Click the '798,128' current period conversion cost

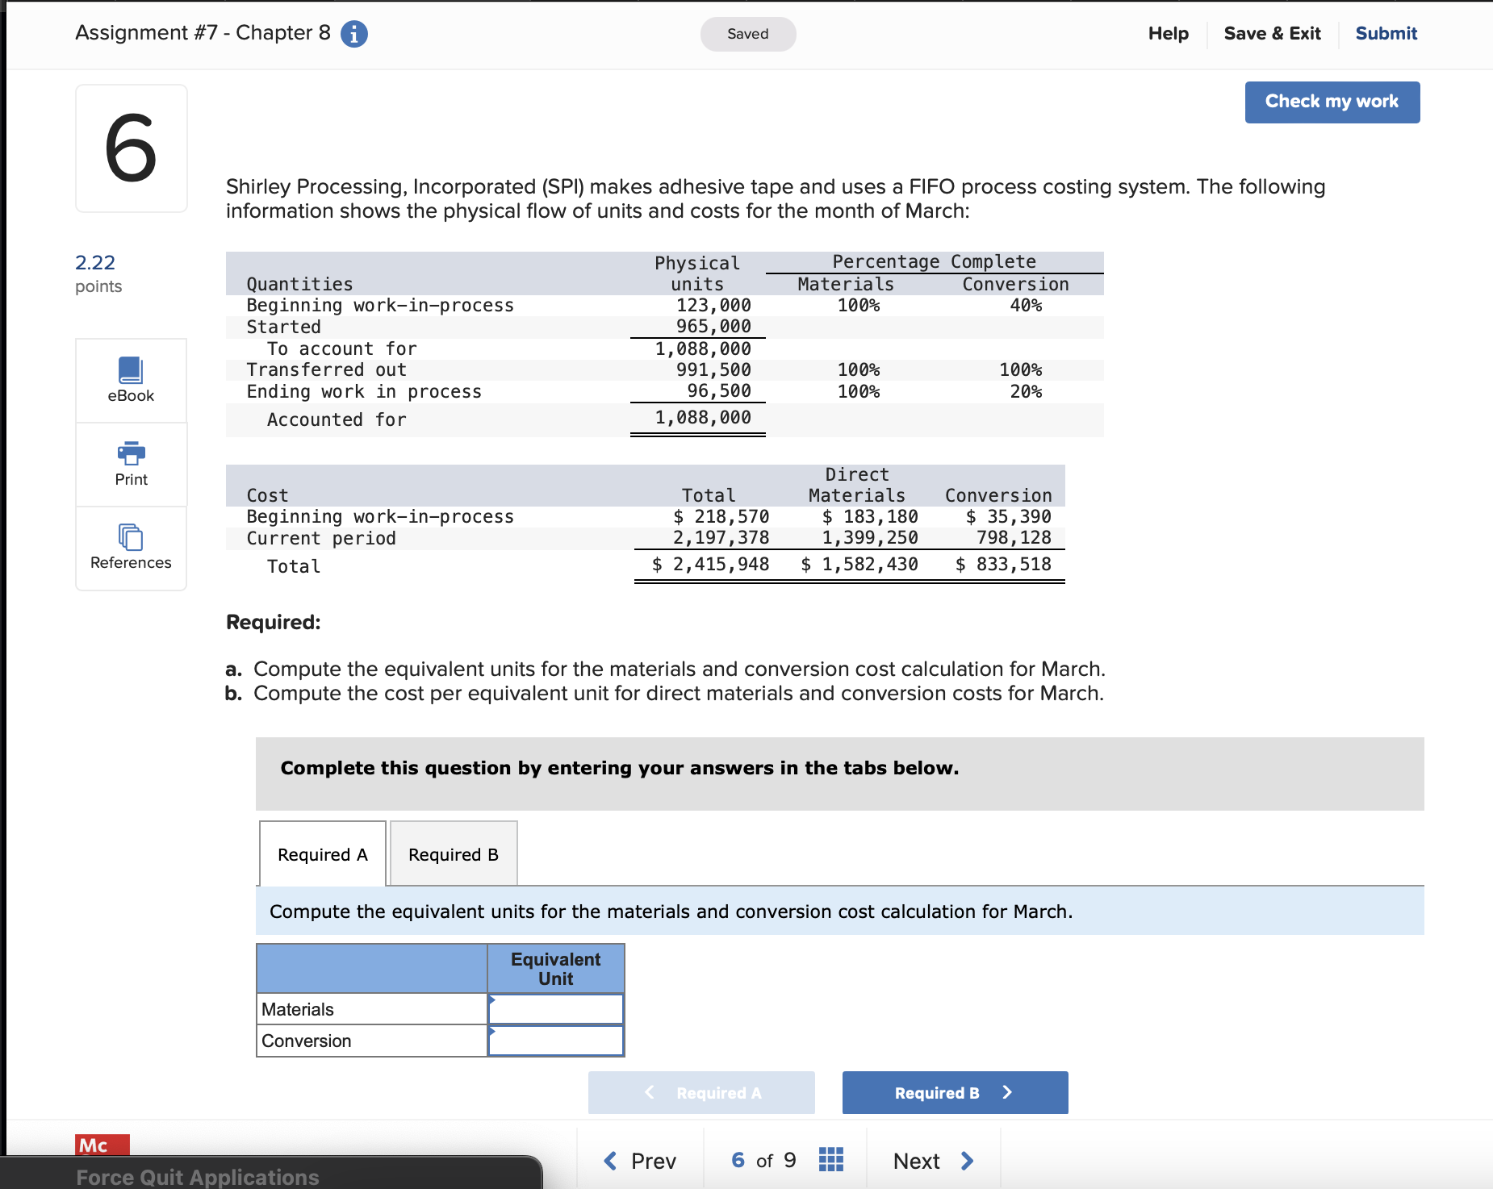coord(1014,538)
